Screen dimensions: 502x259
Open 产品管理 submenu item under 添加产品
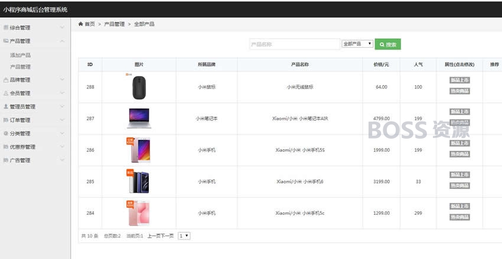tap(21, 67)
